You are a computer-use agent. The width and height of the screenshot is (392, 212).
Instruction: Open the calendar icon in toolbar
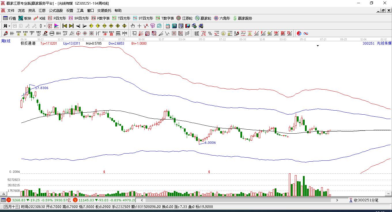(x=167, y=26)
